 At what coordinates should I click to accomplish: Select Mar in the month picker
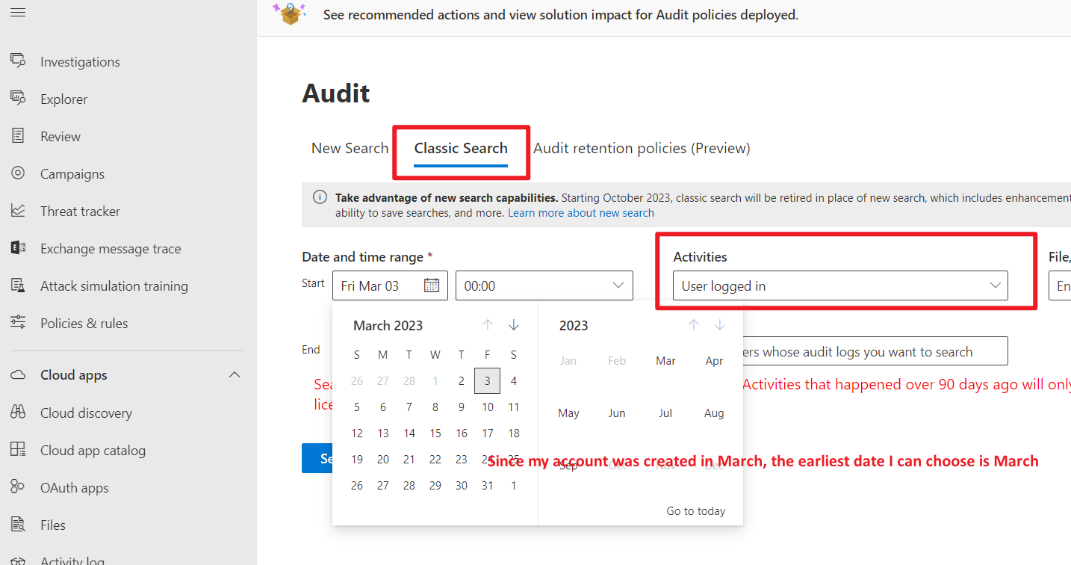point(665,361)
